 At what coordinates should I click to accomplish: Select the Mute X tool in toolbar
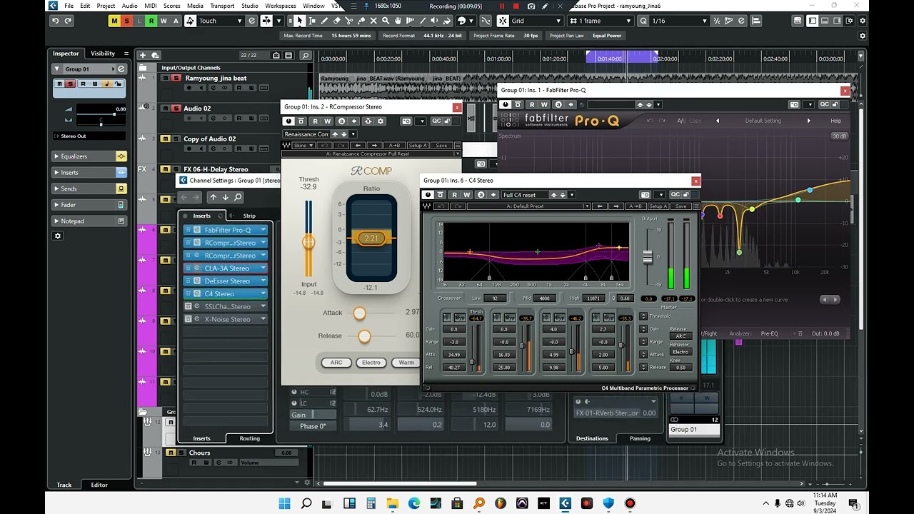373,21
